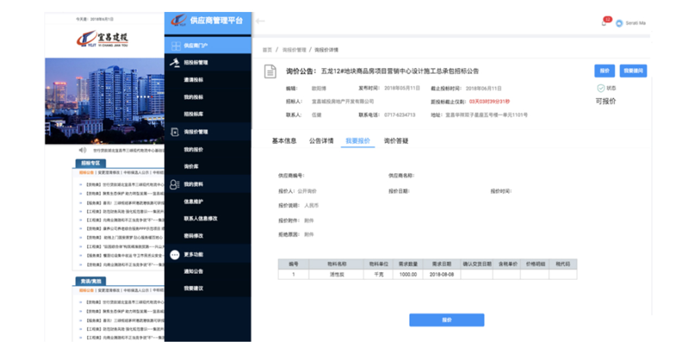
Task: Click the speaker icon in the portal window
Action: tap(83, 150)
